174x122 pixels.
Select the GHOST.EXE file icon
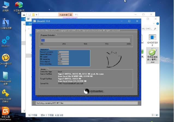click(152, 40)
